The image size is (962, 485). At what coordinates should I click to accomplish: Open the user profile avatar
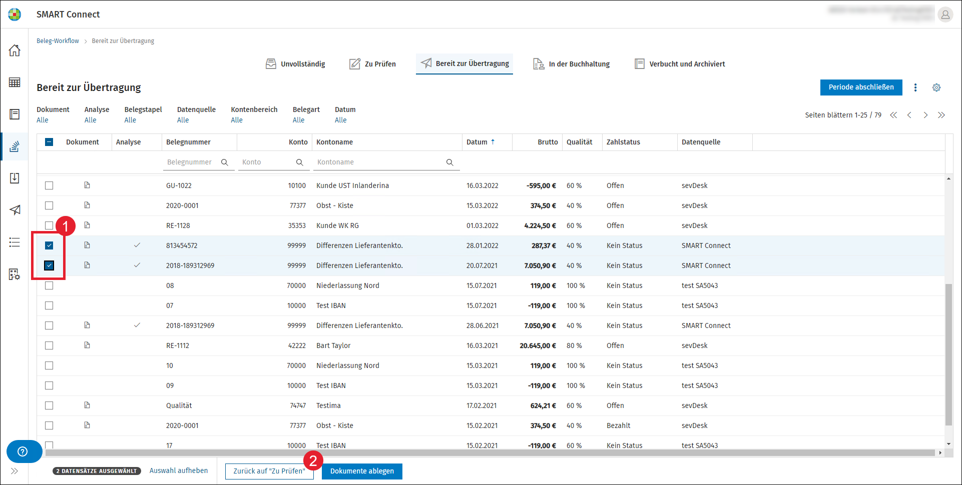coord(945,14)
